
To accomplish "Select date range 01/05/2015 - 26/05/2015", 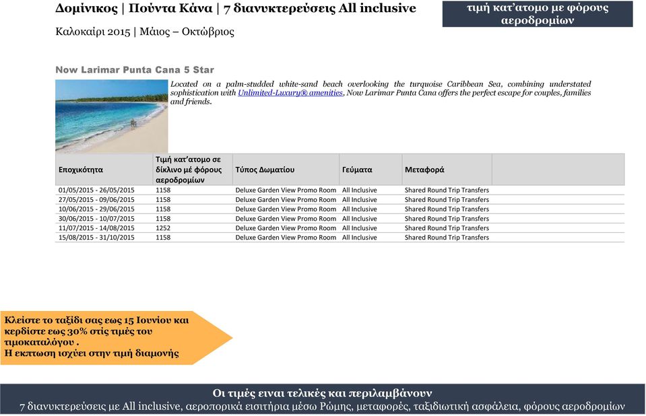I will click(96, 190).
